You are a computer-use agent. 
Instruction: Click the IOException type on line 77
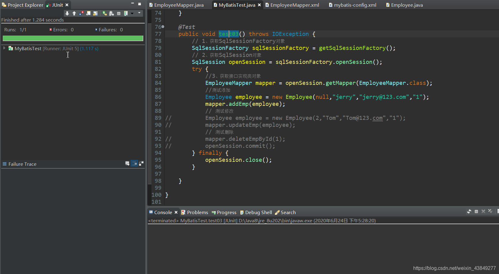tap(290, 34)
